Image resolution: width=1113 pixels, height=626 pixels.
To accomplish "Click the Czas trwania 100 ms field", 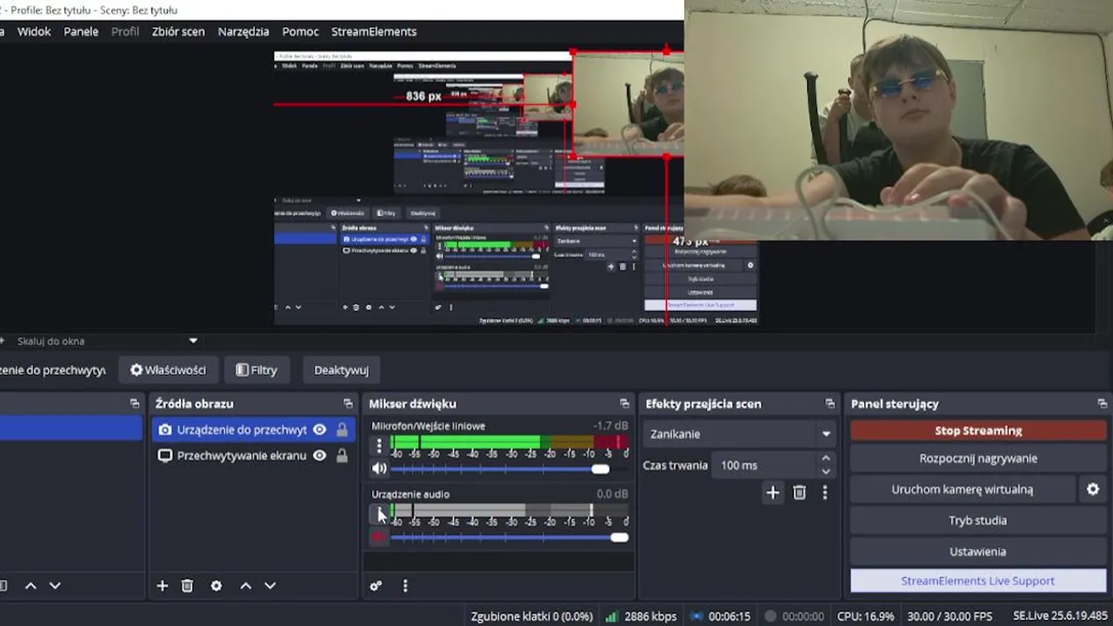I will pyautogui.click(x=763, y=465).
